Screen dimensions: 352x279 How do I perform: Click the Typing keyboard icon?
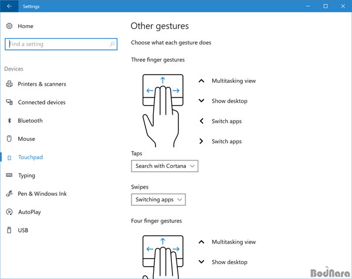tap(9, 175)
